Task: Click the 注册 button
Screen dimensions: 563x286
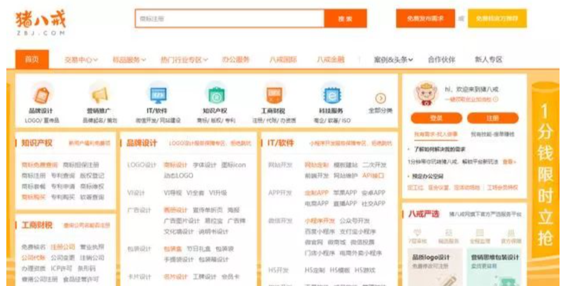Action: tap(493, 118)
